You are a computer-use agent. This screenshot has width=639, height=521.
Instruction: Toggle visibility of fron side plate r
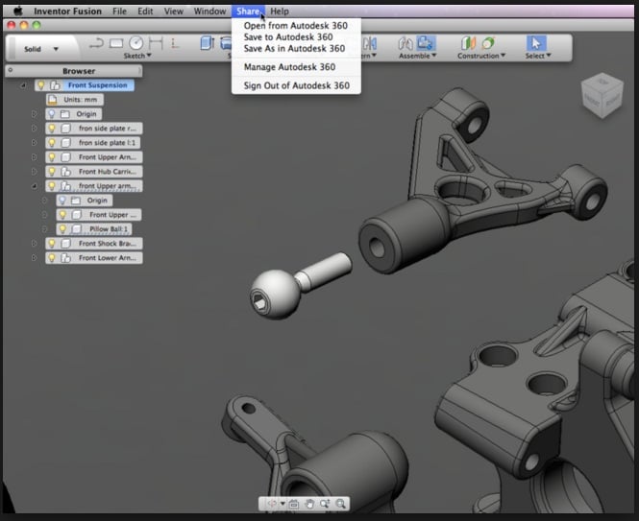[x=52, y=129]
